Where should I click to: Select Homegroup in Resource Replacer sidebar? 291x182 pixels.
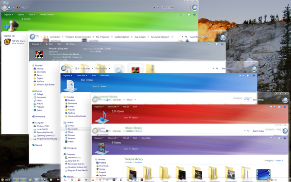pyautogui.click(x=39, y=116)
